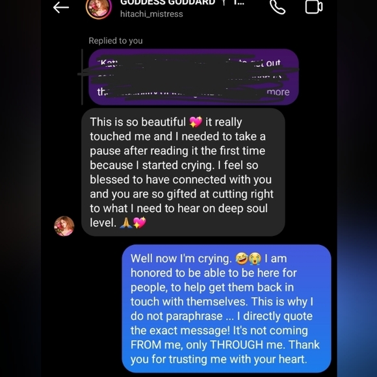The width and height of the screenshot is (377, 377).
Task: Start a video call with camera icon
Action: (x=314, y=6)
